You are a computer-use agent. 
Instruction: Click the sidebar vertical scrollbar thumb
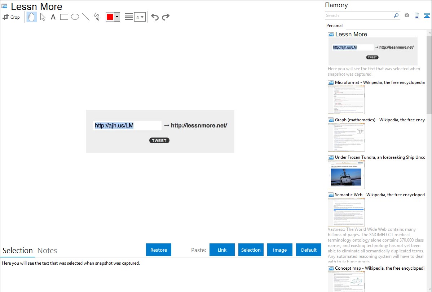pos(429,75)
